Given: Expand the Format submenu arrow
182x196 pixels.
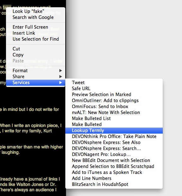Looking at the screenshot, I should (x=61, y=71).
